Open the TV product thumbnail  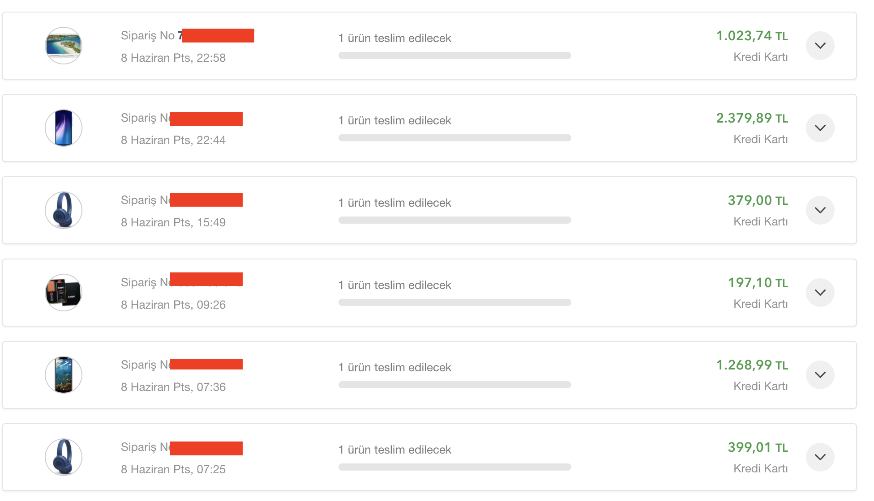click(x=64, y=46)
